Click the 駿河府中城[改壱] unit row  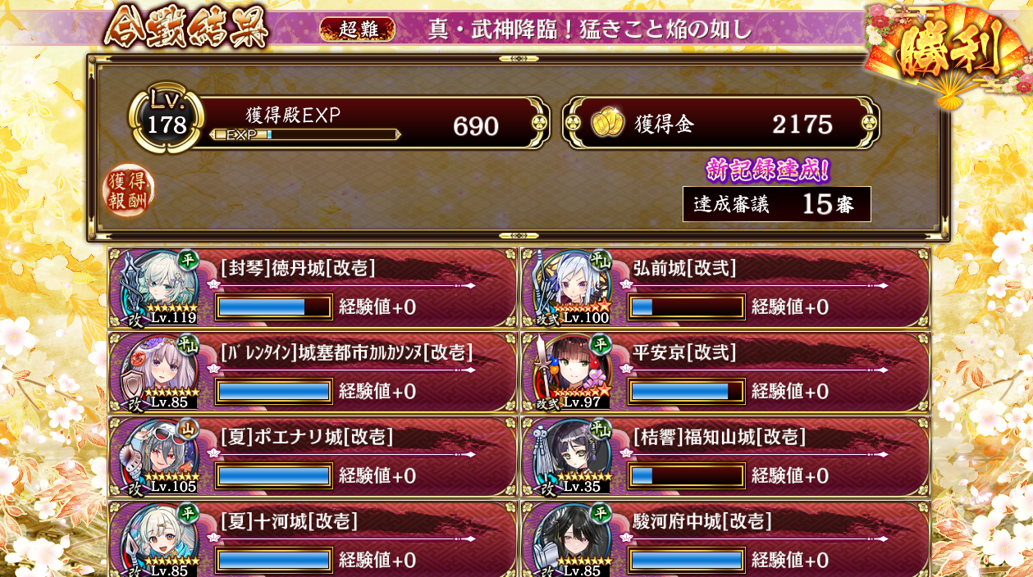tap(726, 538)
